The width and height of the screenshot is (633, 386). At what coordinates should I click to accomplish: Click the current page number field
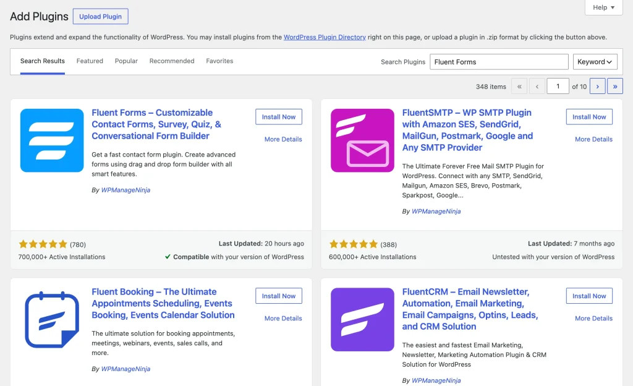click(x=558, y=86)
